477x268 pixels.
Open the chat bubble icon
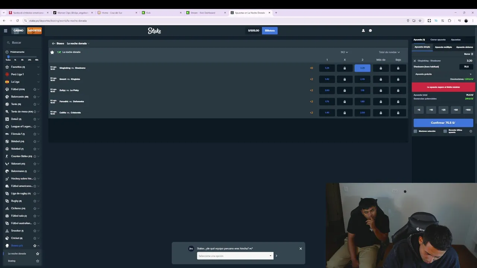[x=370, y=31]
